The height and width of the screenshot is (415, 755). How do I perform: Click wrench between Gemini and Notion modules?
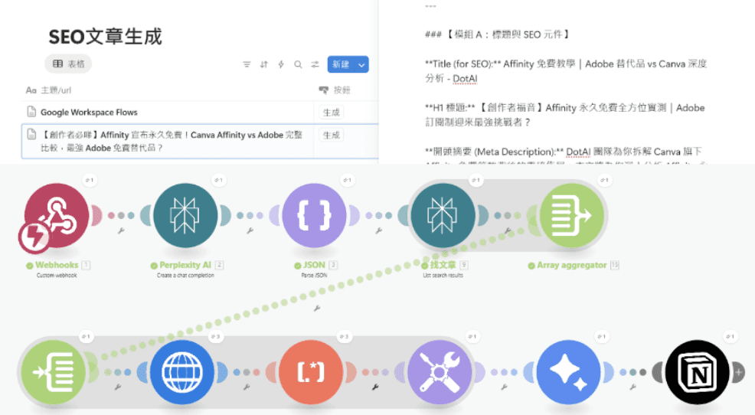632,387
